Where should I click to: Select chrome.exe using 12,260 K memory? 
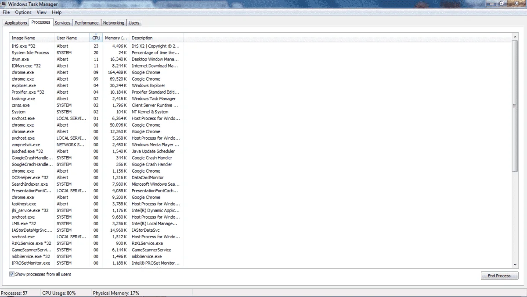point(96,131)
